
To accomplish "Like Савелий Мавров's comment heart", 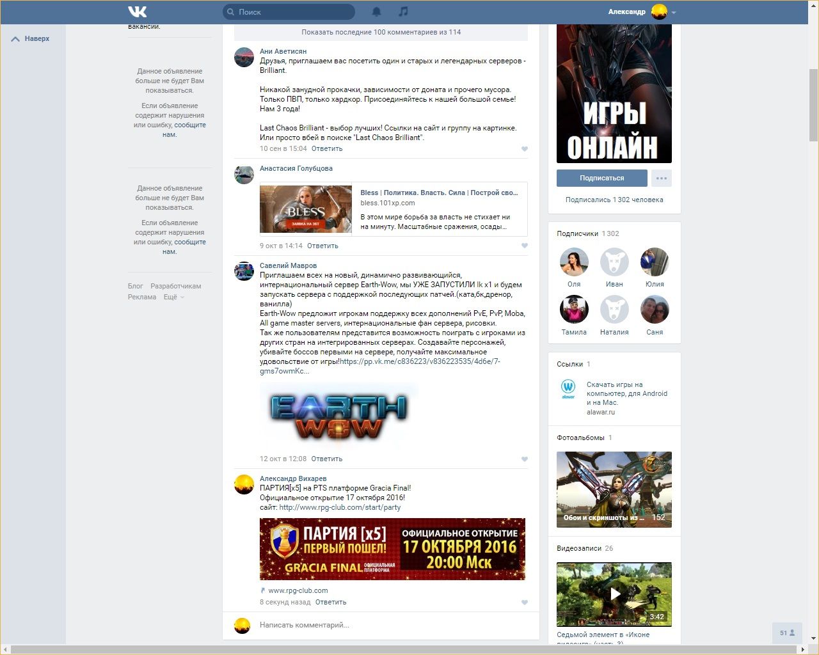I will (x=525, y=459).
